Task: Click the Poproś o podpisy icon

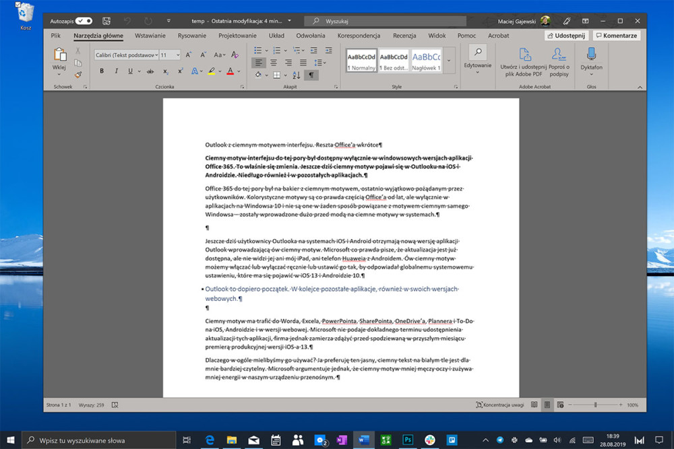Action: [x=559, y=55]
